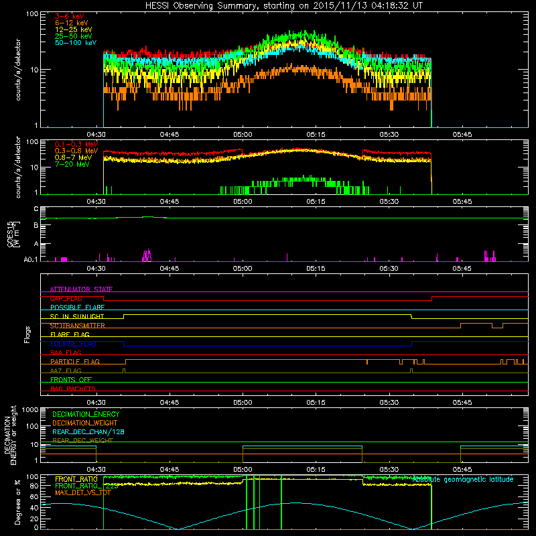Click the SC_TRANSMITTER flag label
Viewport: 536px width, 536px height.
[x=77, y=326]
